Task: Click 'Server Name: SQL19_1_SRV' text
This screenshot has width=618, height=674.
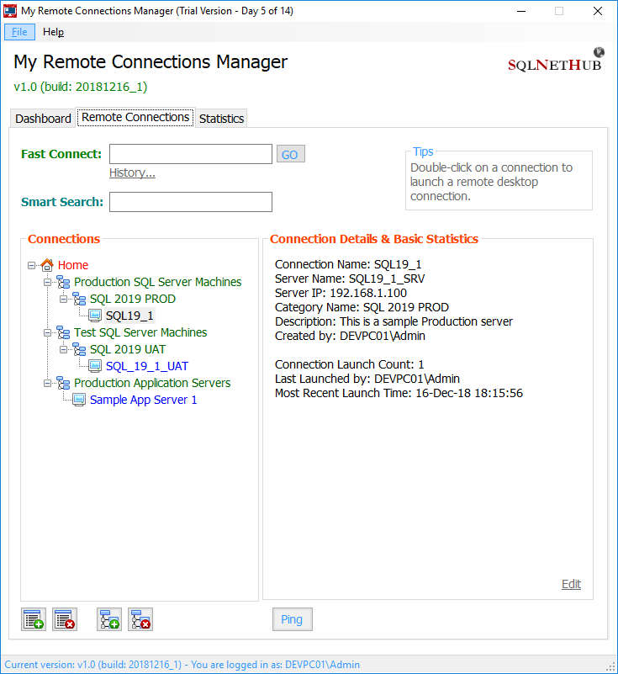Action: tap(350, 279)
